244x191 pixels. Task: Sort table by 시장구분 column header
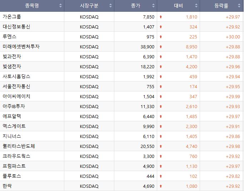click(89, 6)
